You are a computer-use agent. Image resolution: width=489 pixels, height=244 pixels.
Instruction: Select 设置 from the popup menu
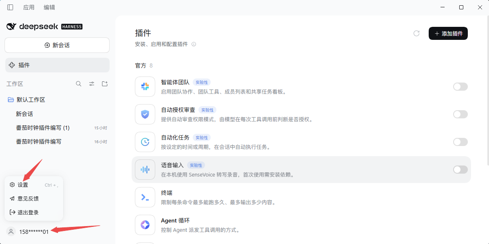click(34, 185)
